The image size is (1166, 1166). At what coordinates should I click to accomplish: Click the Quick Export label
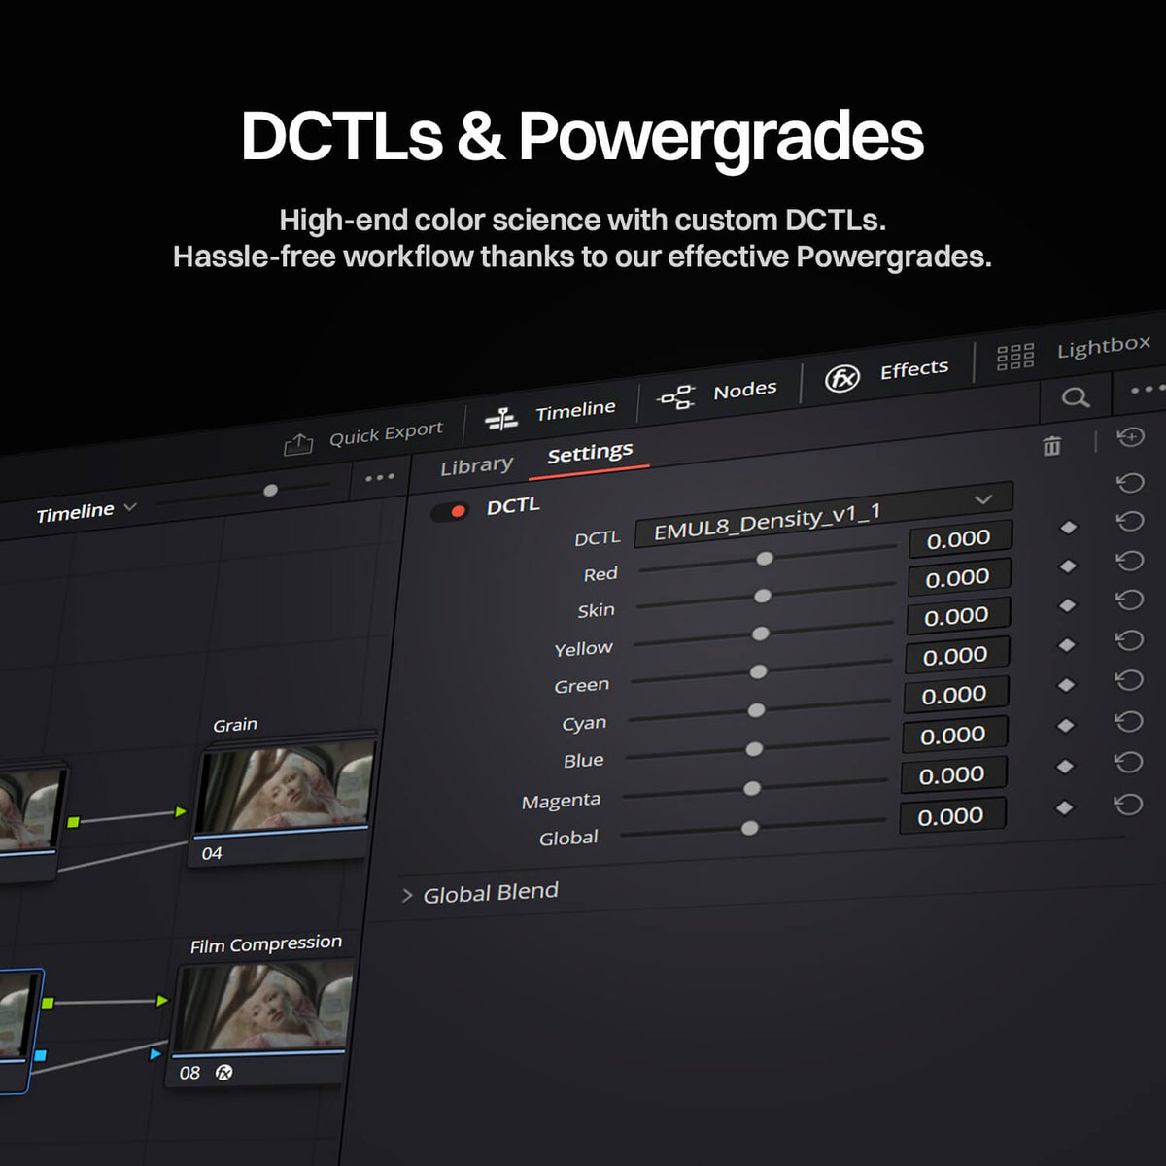[x=386, y=432]
